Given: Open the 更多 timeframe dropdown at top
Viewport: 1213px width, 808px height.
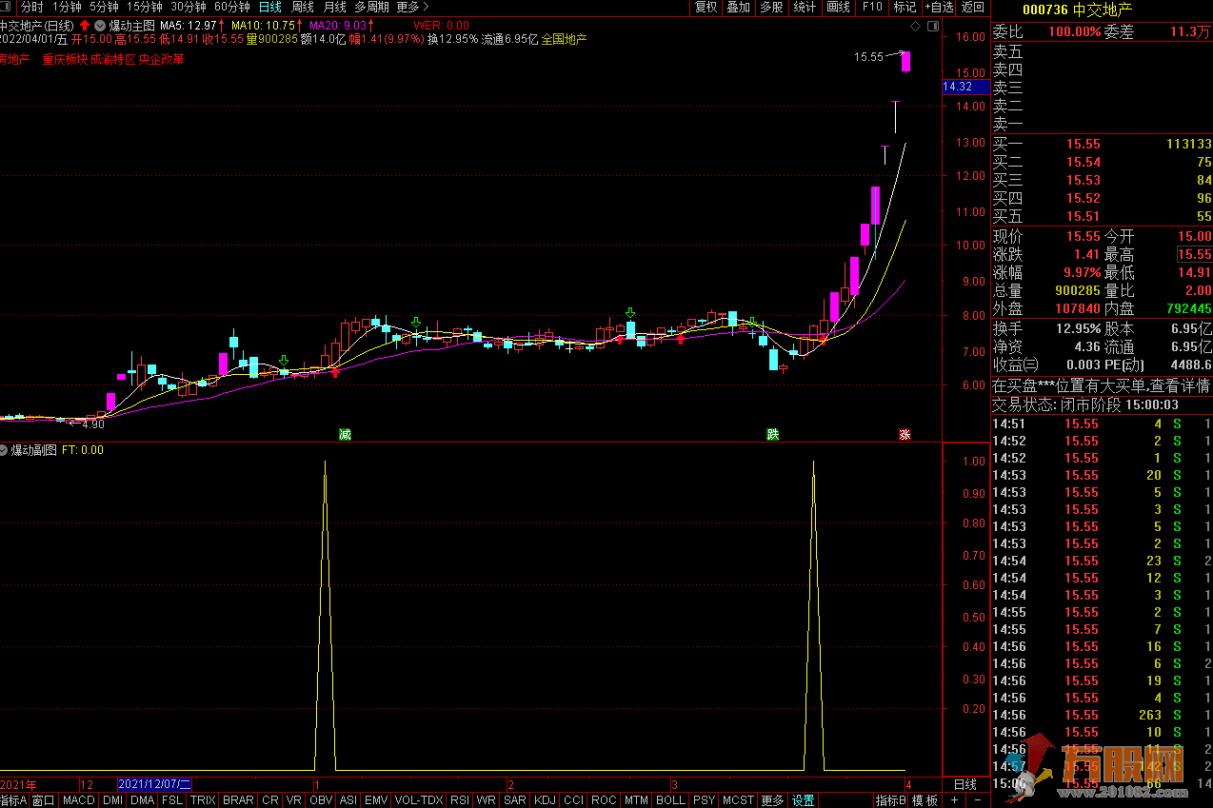Looking at the screenshot, I should 412,7.
